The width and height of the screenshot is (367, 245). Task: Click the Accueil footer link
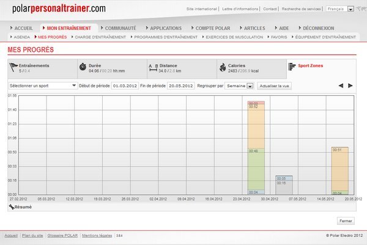(11, 235)
